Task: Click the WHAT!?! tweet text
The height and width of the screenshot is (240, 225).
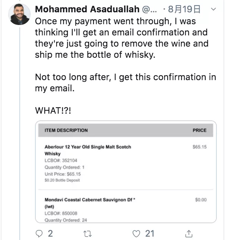Action: (x=54, y=111)
